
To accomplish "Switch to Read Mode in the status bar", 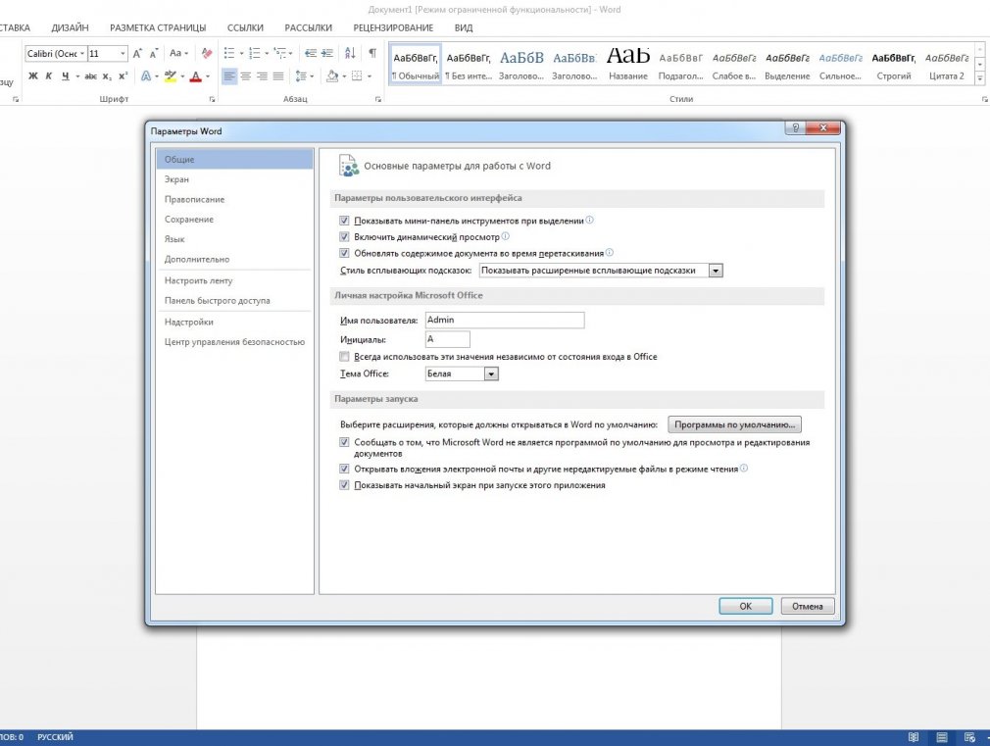I will 913,737.
